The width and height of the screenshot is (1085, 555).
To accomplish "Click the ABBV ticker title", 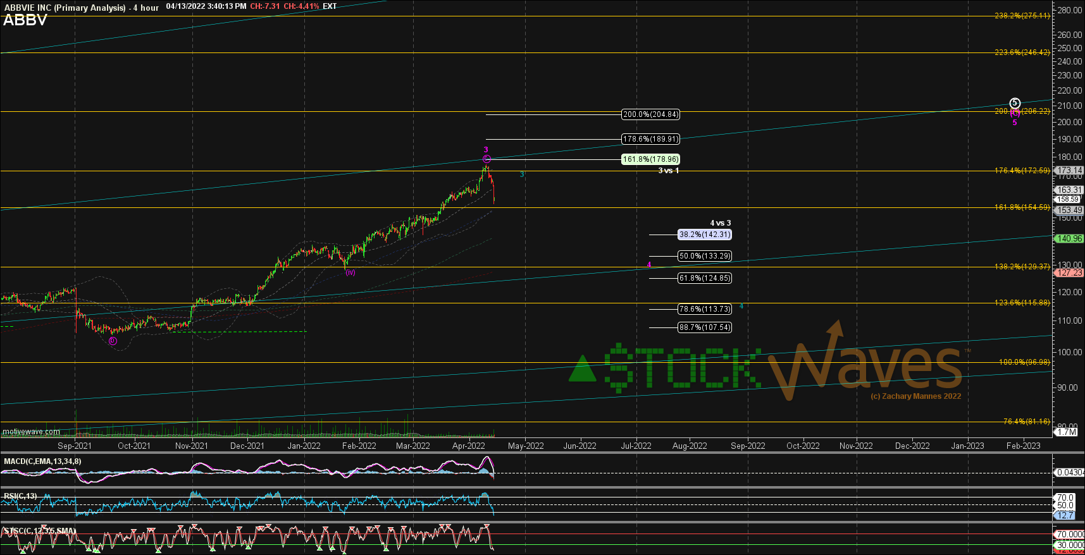I will (x=25, y=20).
